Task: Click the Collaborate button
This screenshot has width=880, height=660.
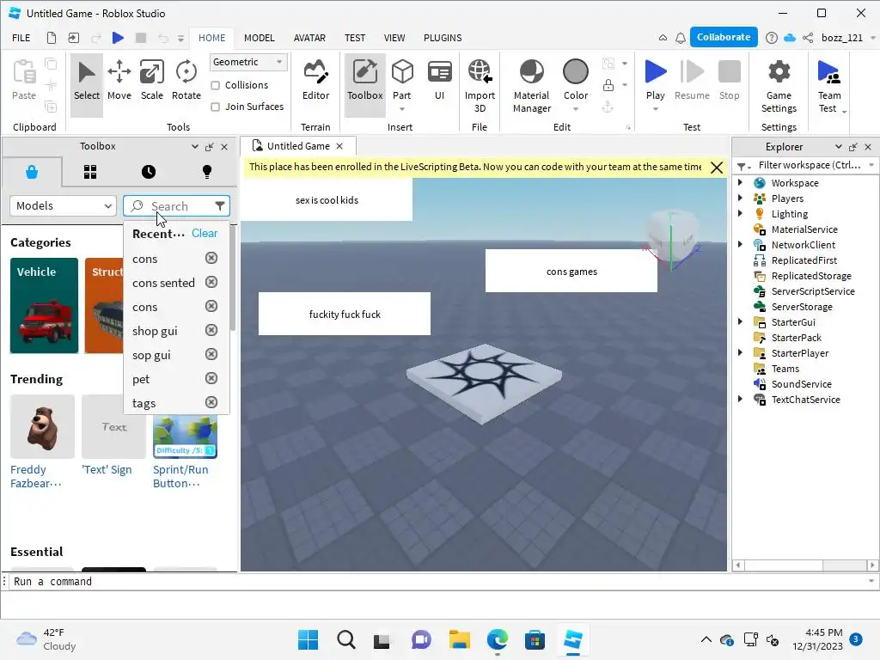Action: [724, 37]
